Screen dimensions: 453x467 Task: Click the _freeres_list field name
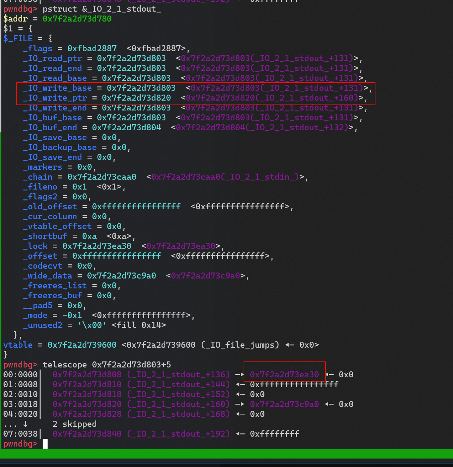click(x=55, y=286)
